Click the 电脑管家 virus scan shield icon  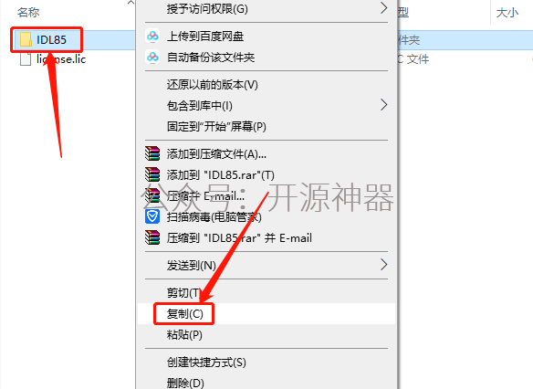pyautogui.click(x=152, y=216)
